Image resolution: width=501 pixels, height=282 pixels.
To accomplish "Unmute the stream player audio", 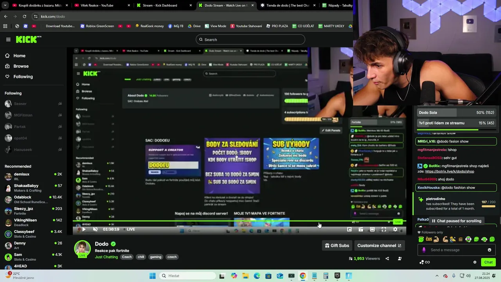I will [x=95, y=230].
